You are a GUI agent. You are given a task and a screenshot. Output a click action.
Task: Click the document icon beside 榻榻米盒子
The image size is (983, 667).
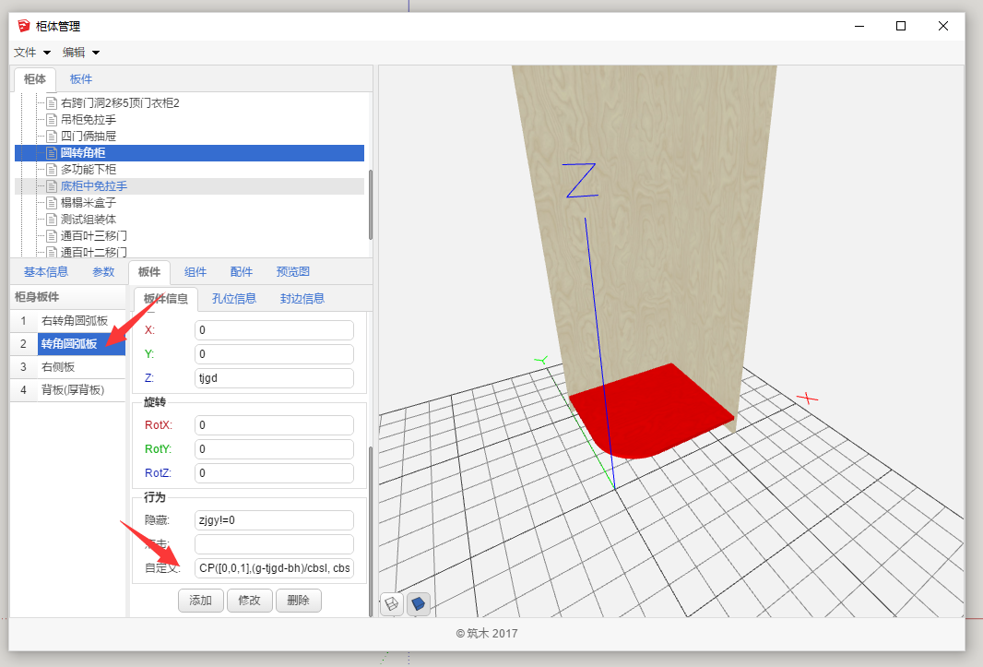(53, 203)
